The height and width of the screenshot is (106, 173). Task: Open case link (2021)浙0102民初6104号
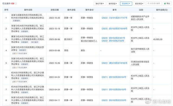(114, 77)
